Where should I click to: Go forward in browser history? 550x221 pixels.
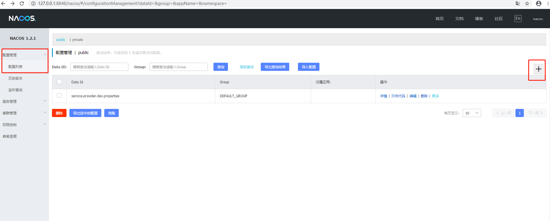click(12, 3)
